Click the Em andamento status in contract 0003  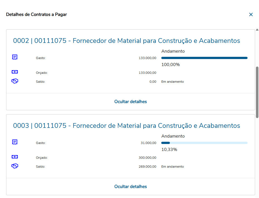pyautogui.click(x=172, y=167)
